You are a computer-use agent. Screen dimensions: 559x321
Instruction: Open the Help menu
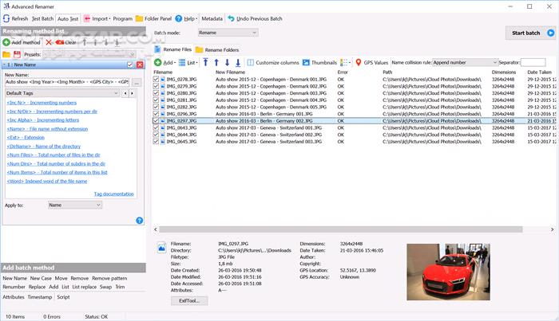pos(186,18)
